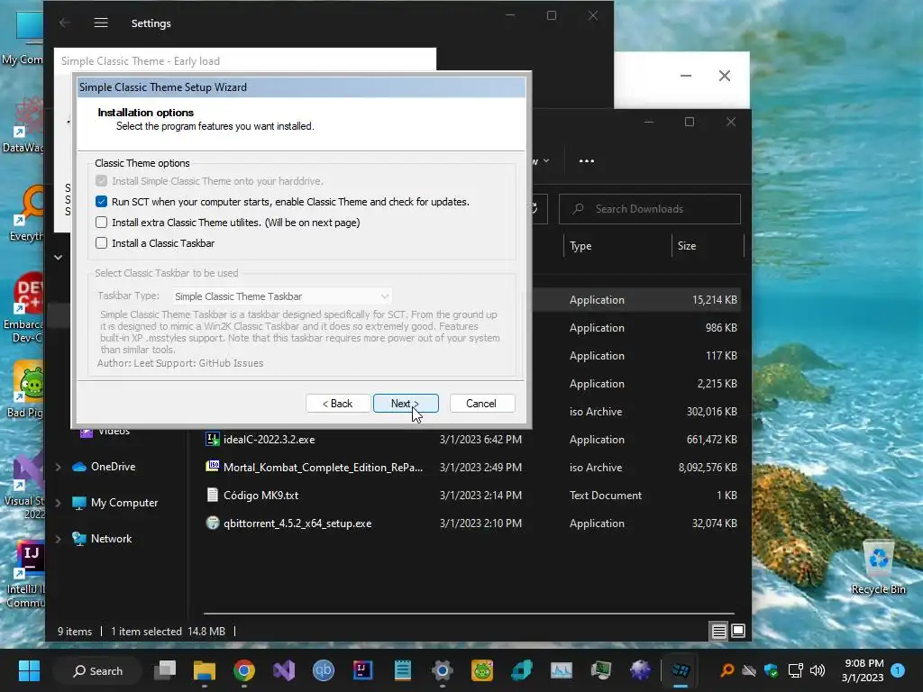The width and height of the screenshot is (923, 692).
Task: Click the 302,016 KB iso Archive size cell
Action: click(711, 411)
